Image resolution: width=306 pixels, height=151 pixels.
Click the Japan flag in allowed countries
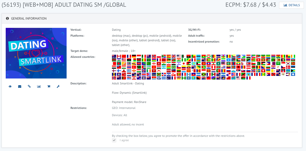click(184, 63)
